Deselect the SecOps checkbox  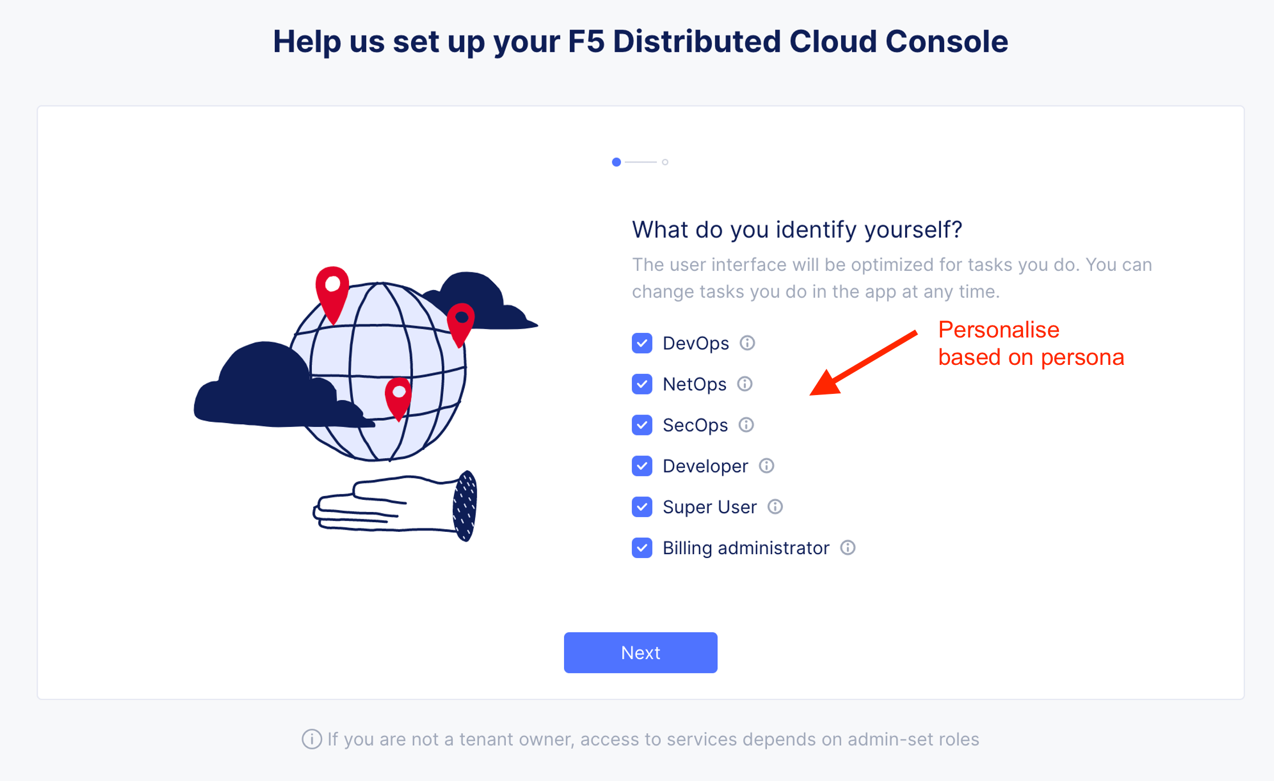click(642, 425)
